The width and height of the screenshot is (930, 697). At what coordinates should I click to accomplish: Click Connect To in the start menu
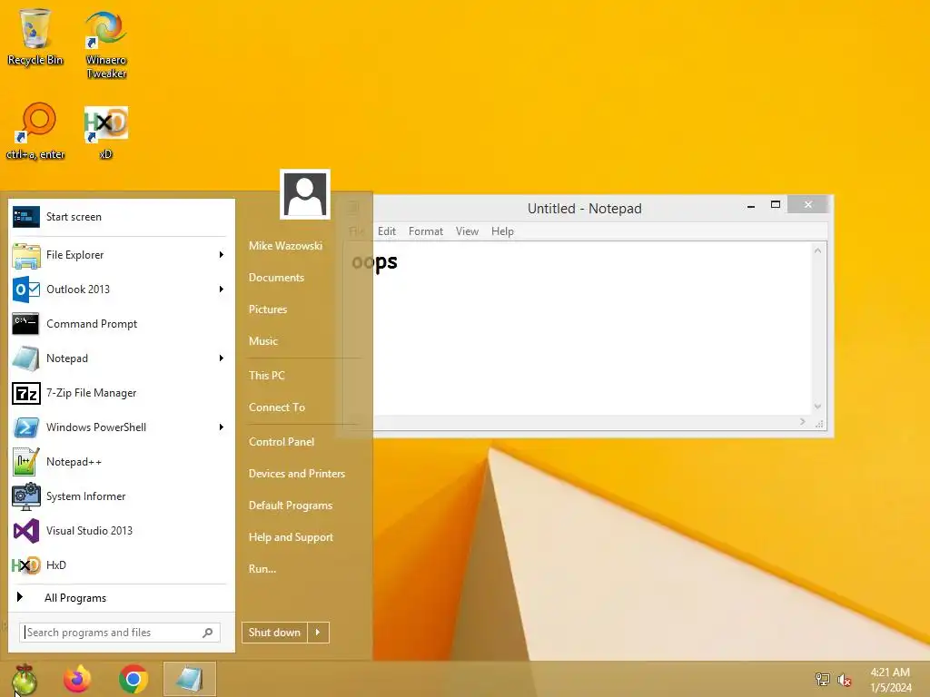[x=277, y=407]
